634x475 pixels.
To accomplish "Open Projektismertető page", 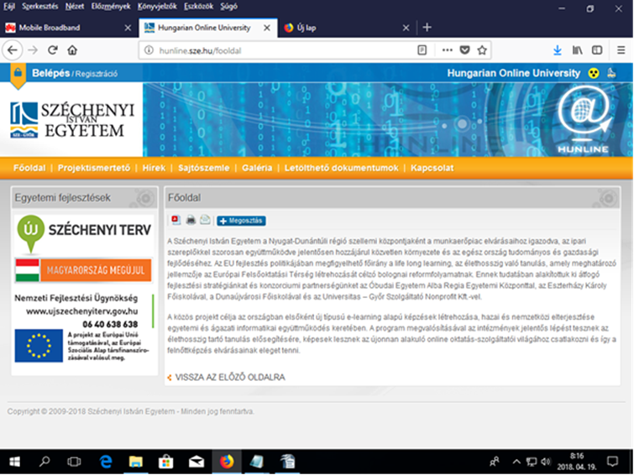I will coord(94,168).
